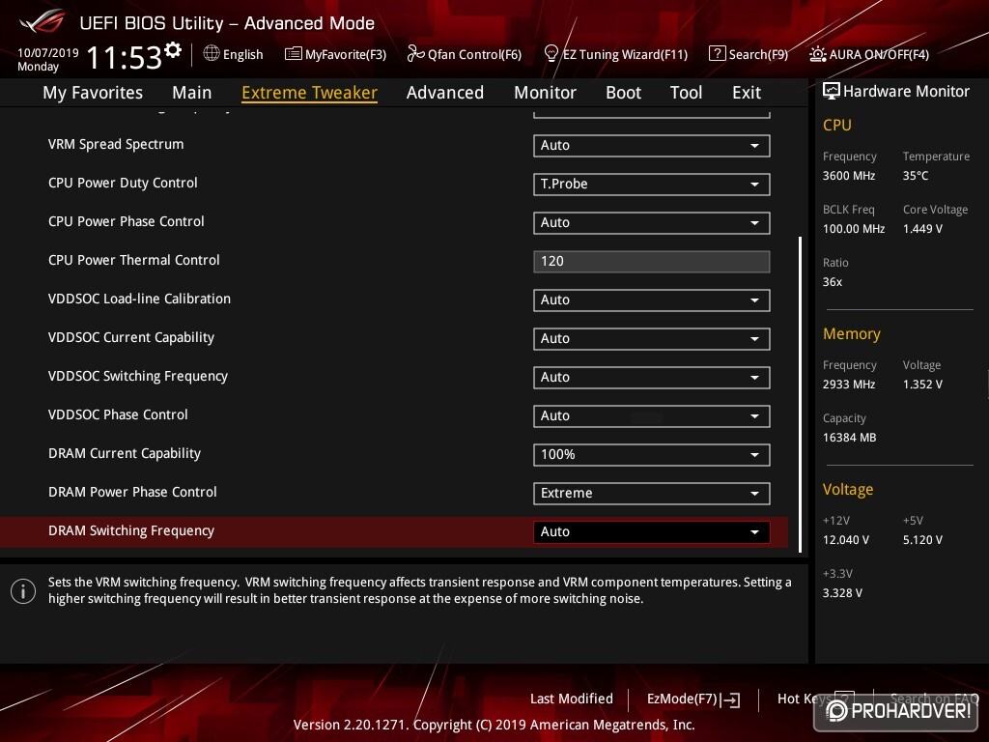
Task: Expand VRM Spread Spectrum dropdown
Action: click(x=652, y=145)
